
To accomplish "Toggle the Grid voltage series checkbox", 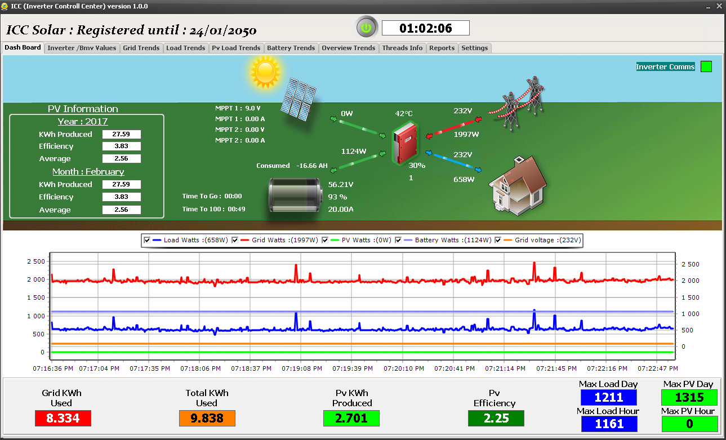I will click(x=498, y=240).
